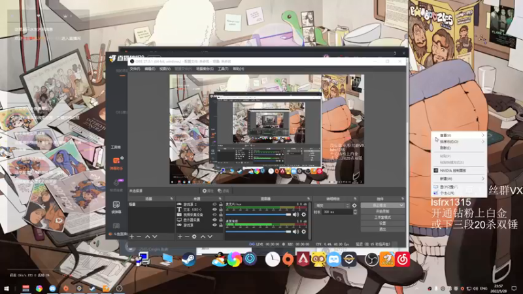Toggle lock on the display capture source
The image size is (523, 294).
[x=220, y=220]
